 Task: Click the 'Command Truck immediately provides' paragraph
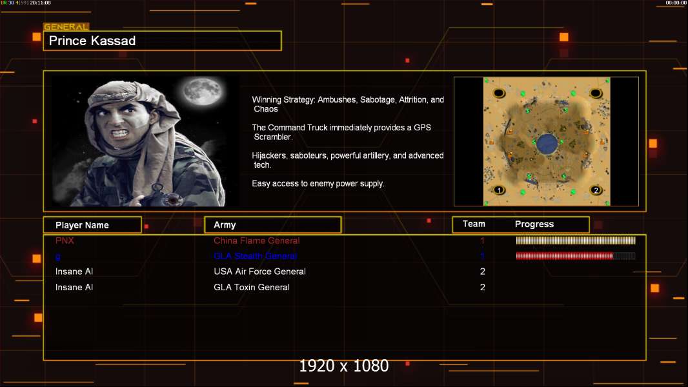tap(341, 132)
